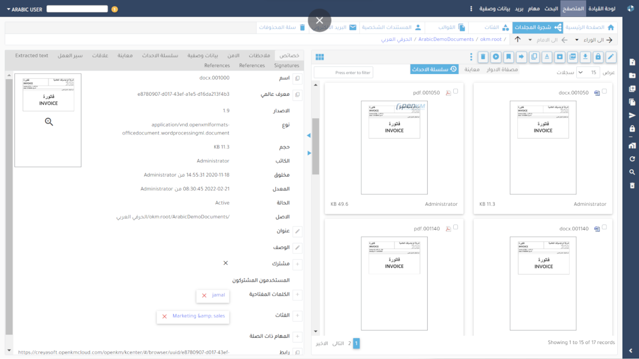Viewport: 639px width, 359px height.
Task: Click the trash delete icon in document toolbar
Action: (x=483, y=57)
